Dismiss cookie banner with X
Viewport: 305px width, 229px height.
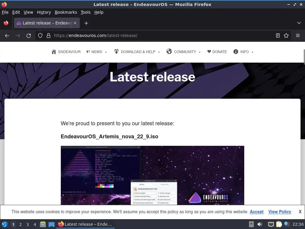point(300,212)
